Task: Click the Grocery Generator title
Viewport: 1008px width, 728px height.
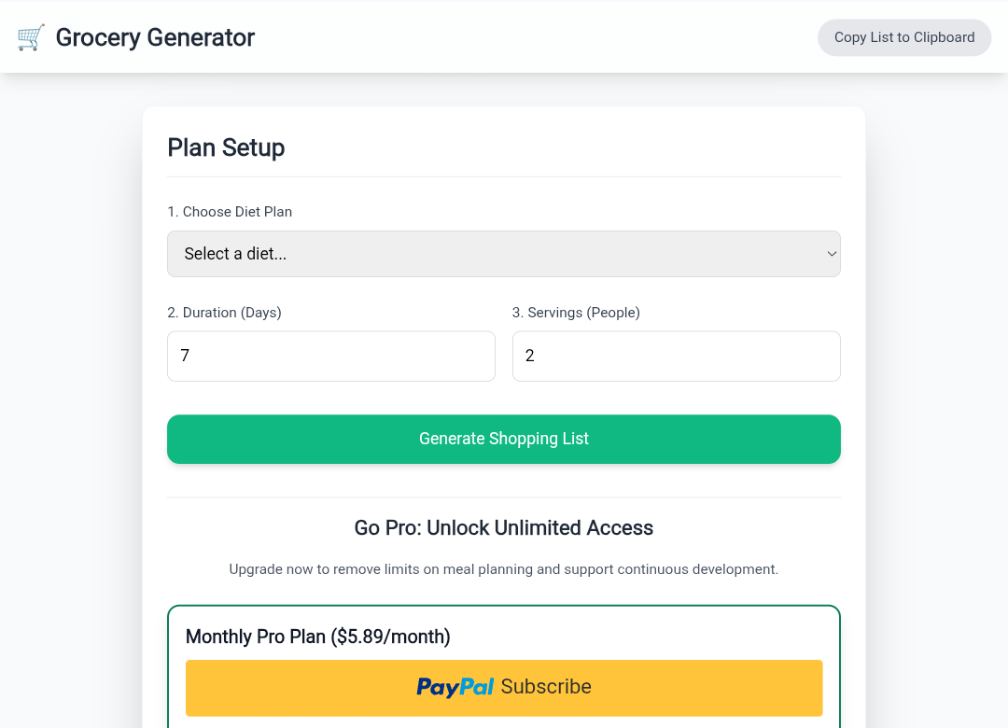Action: [155, 37]
